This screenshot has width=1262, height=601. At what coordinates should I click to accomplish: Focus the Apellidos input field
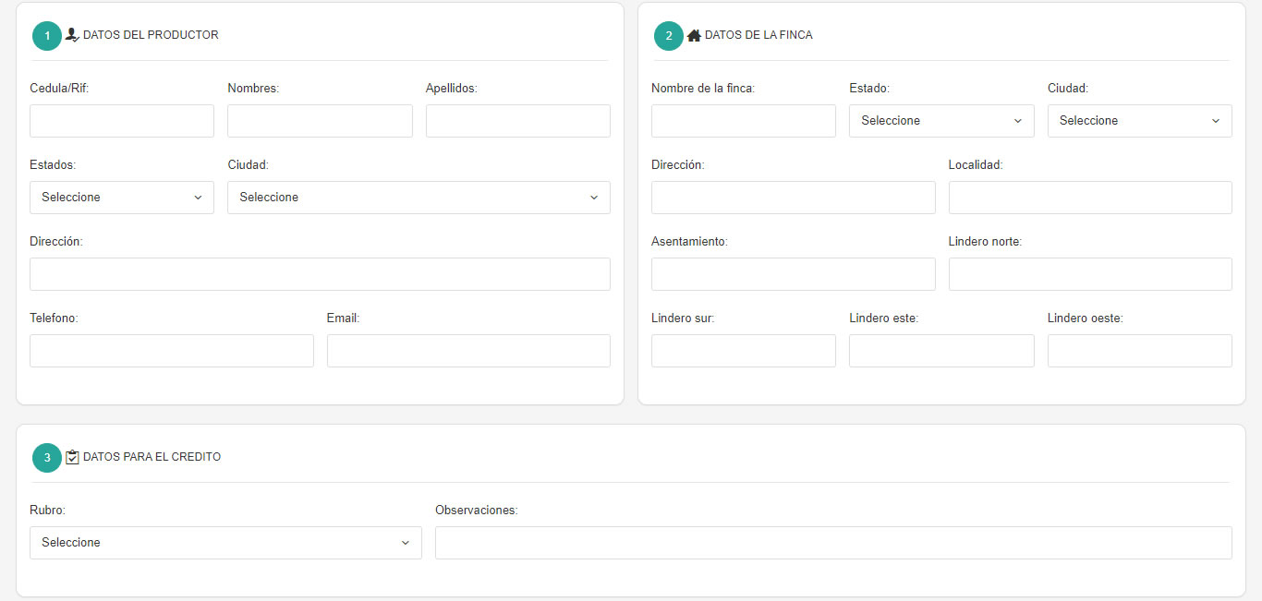[x=518, y=121]
